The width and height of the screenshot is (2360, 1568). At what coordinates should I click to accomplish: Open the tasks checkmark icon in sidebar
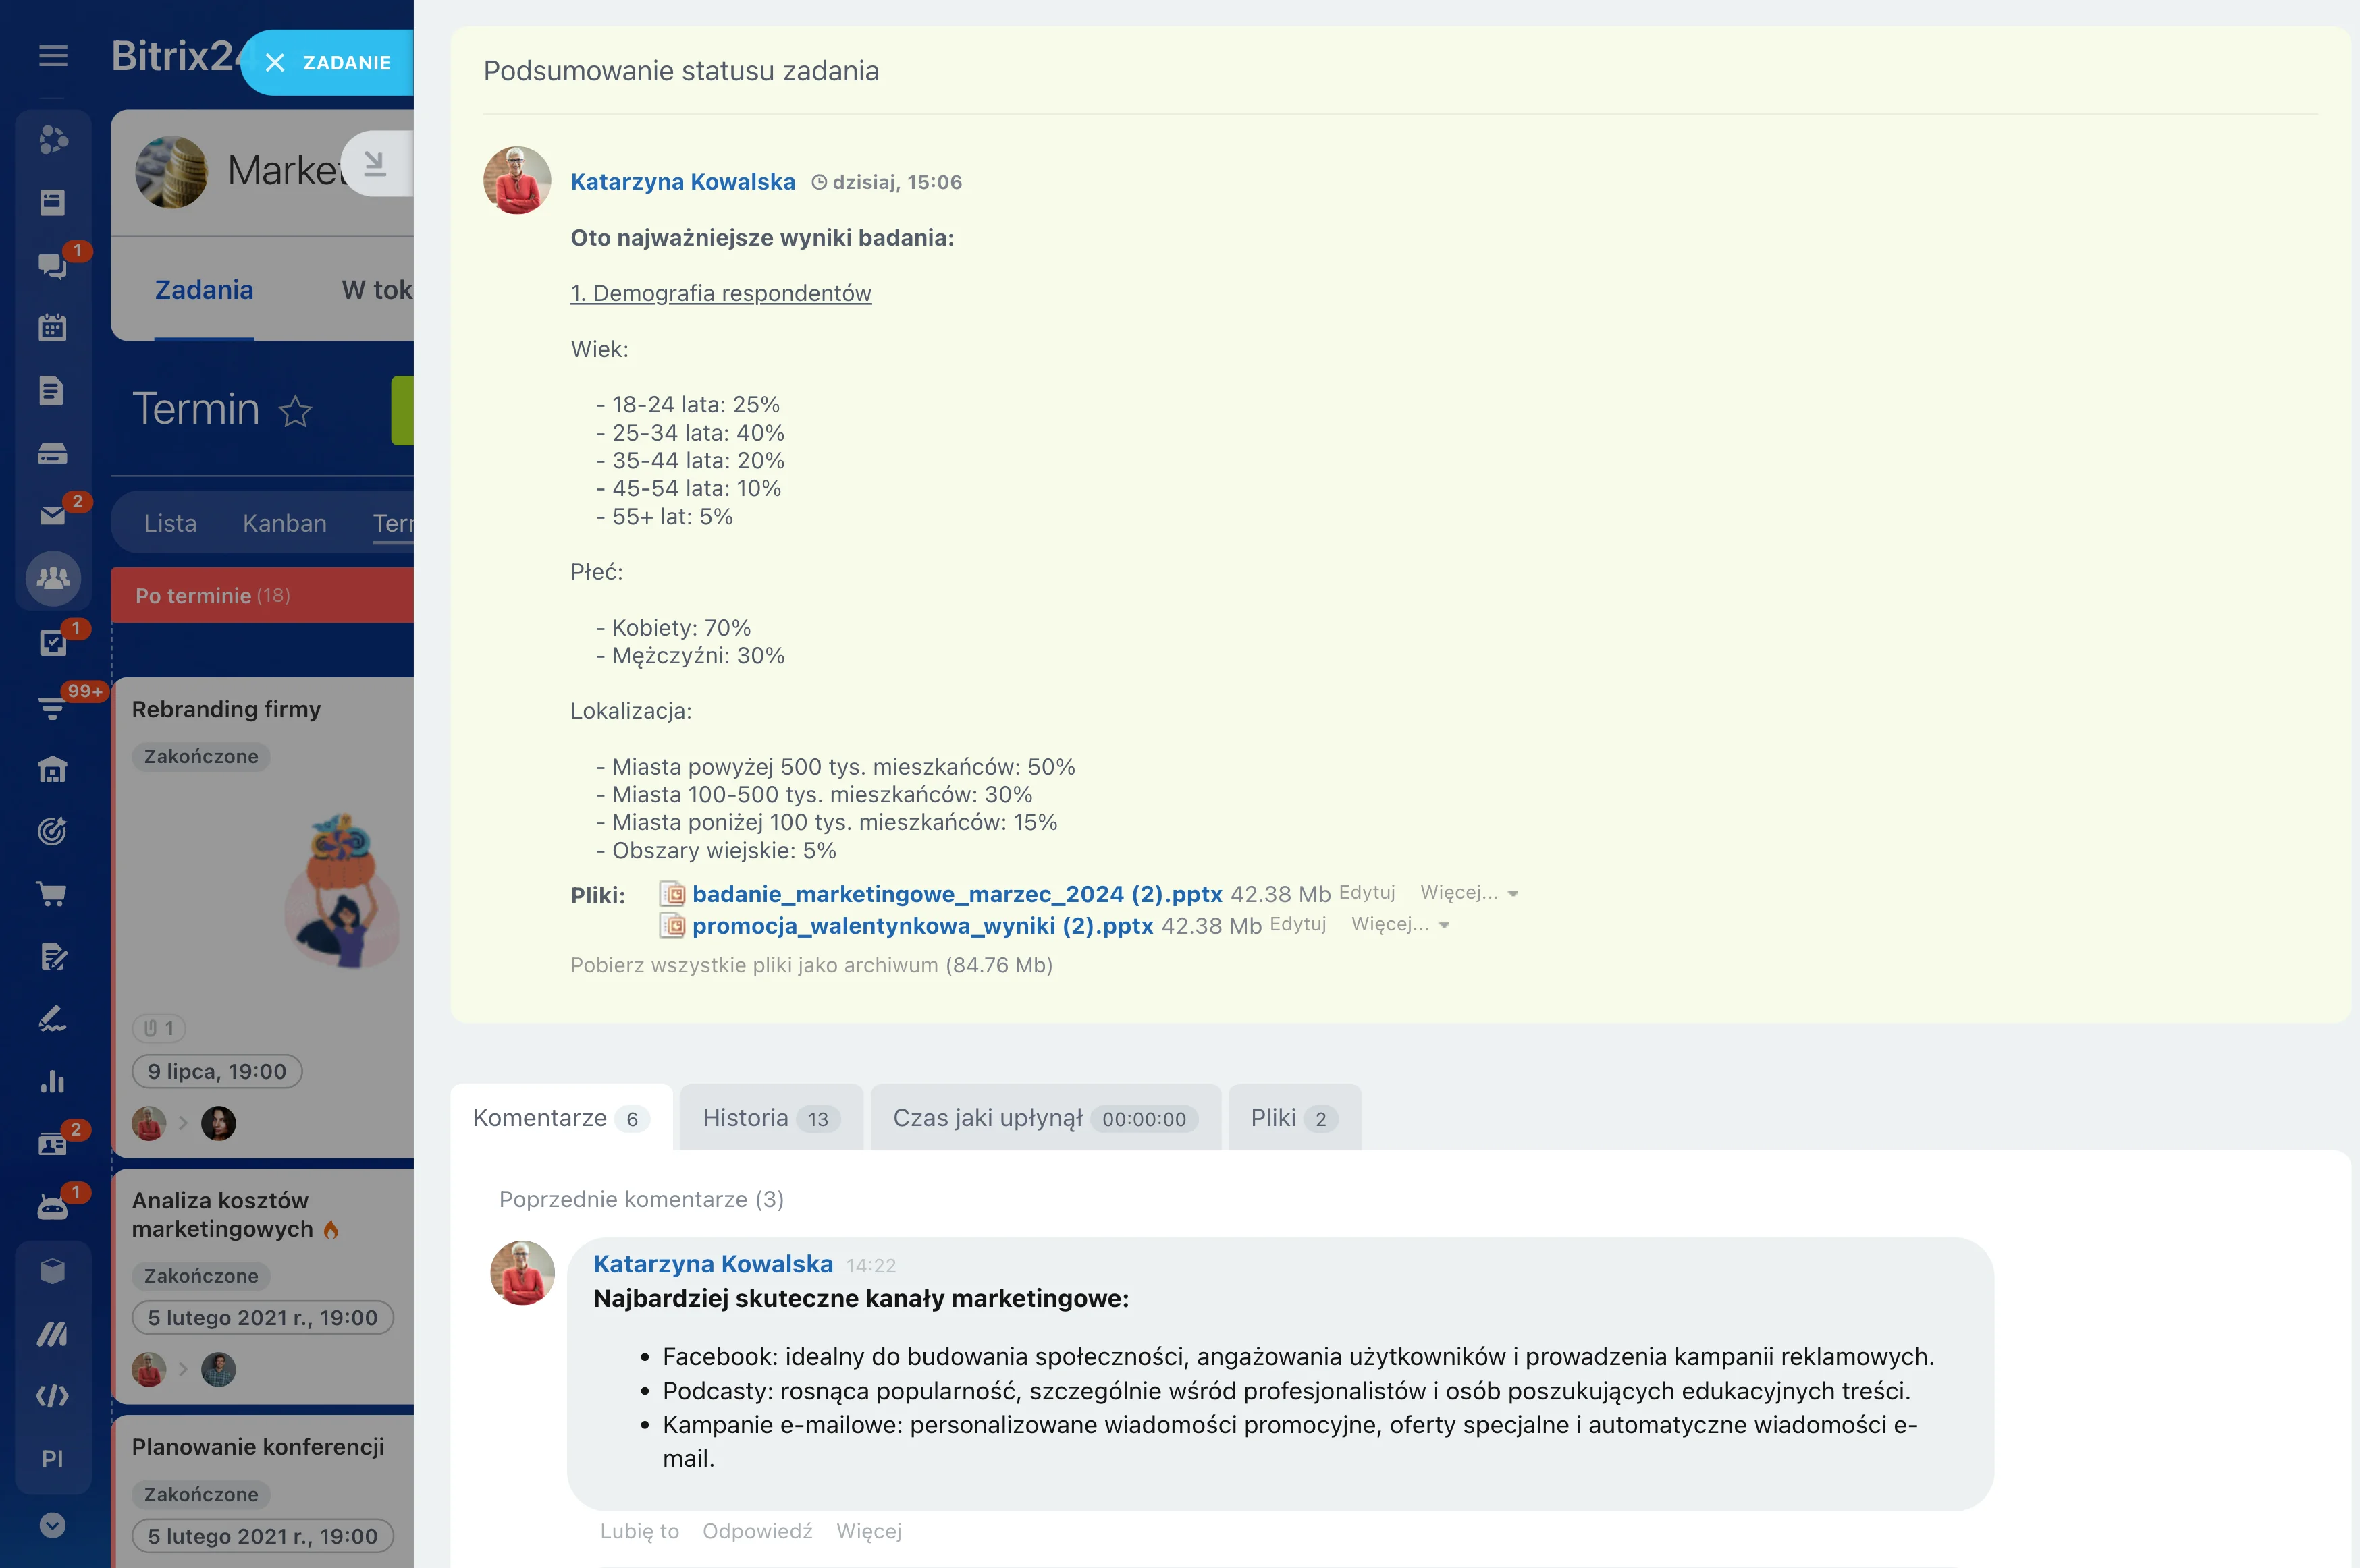tap(52, 642)
